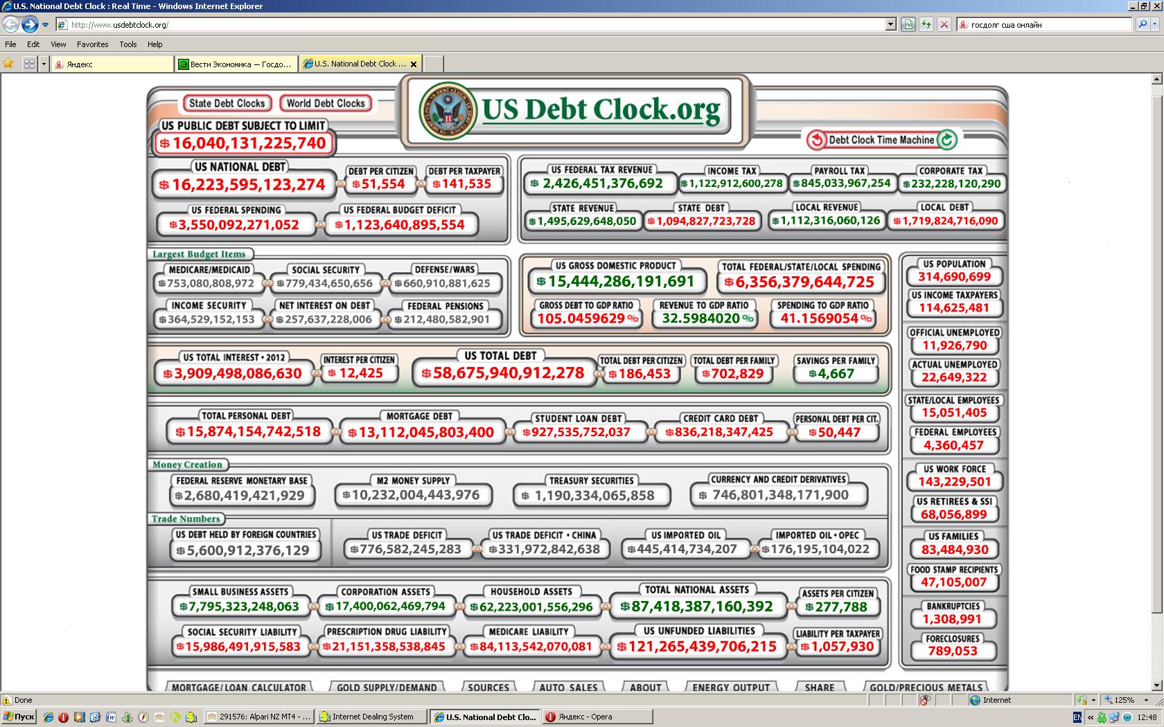Refresh the page with the green arrows icon

[x=926, y=25]
